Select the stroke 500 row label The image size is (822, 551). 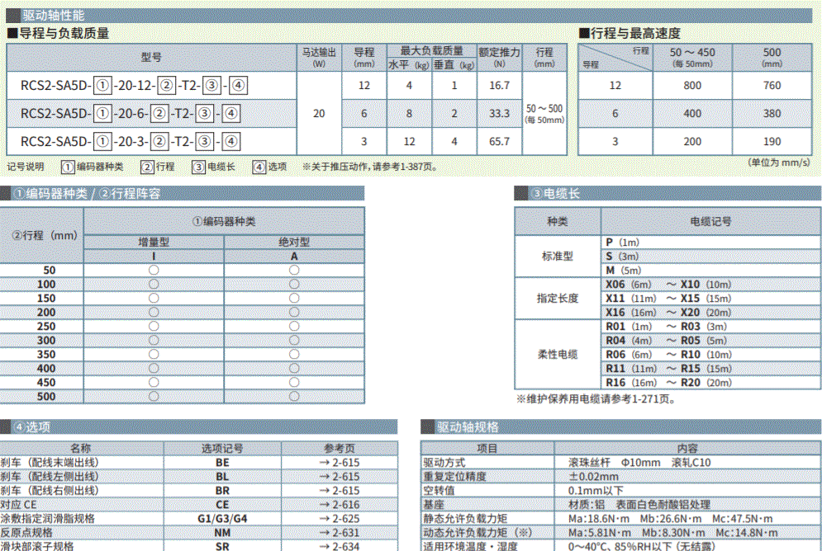46,397
